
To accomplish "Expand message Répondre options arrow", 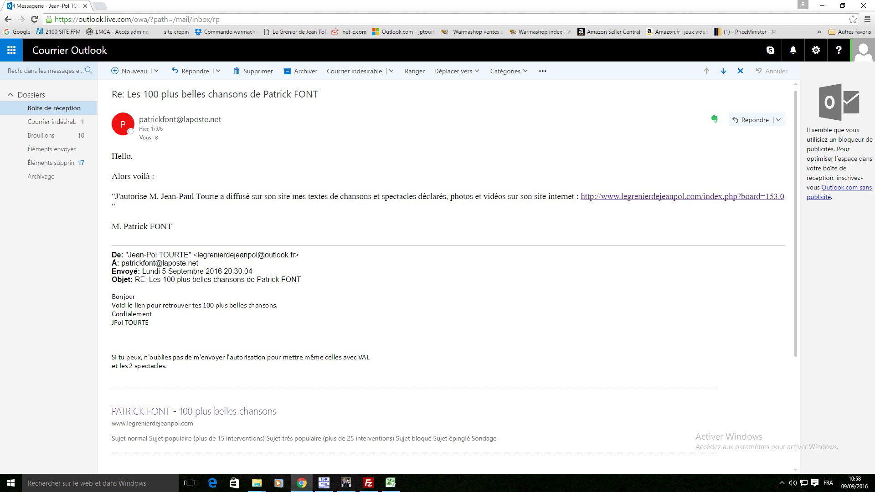I will click(778, 120).
